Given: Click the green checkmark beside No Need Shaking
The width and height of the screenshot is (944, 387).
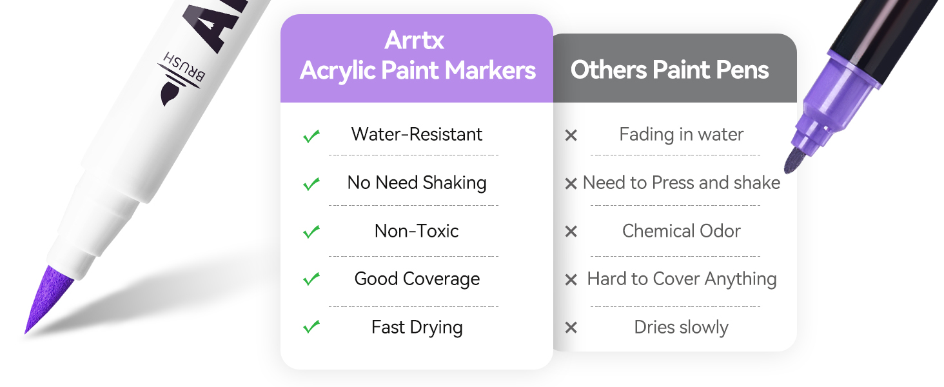Looking at the screenshot, I should click(311, 184).
